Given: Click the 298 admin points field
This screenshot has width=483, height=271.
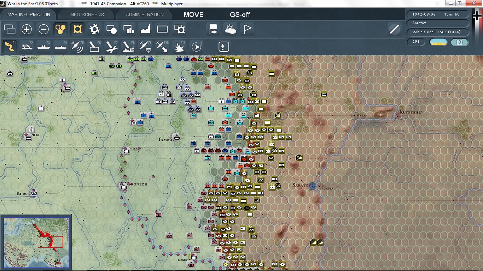Looking at the screenshot, I should pyautogui.click(x=416, y=42).
